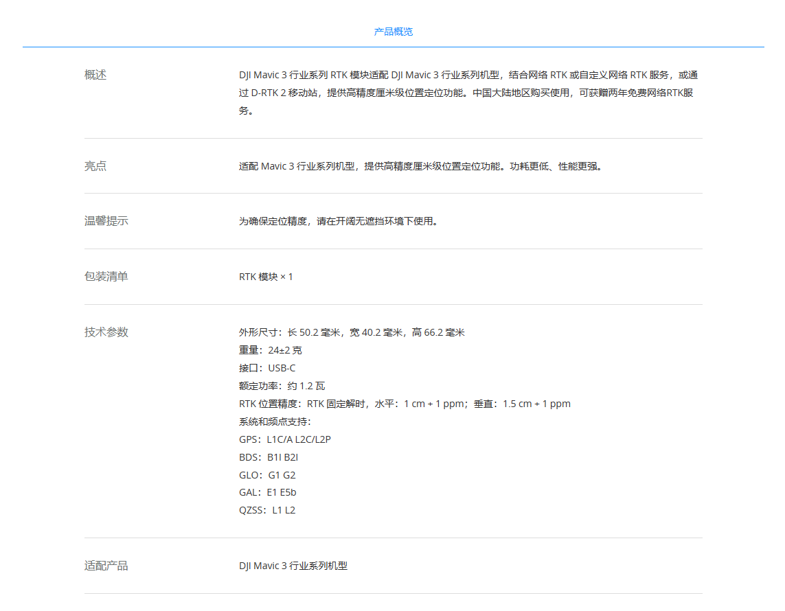The width and height of the screenshot is (785, 611).
Task: Click the 适配产品 section label
Action: 106,566
